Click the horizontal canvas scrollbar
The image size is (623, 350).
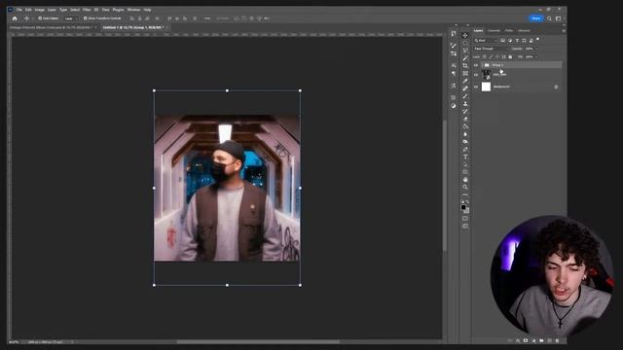(258, 341)
